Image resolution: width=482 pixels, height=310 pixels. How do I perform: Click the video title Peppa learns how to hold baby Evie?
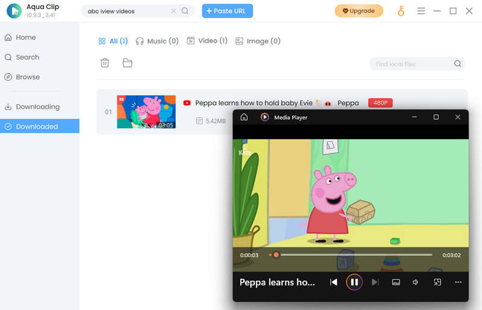point(254,103)
